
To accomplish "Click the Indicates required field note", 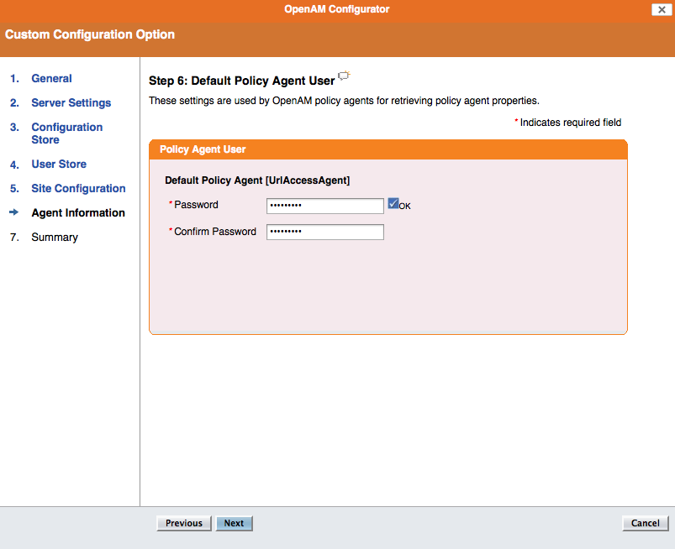I will pos(567,123).
